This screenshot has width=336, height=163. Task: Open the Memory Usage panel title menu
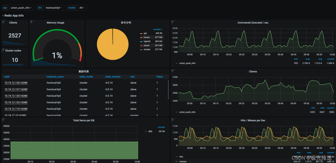(x=55, y=23)
